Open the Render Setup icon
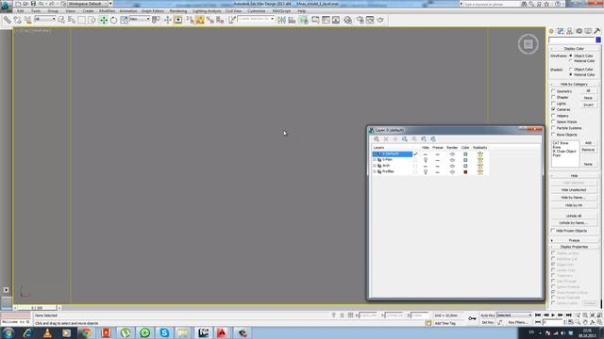Screen dimensions: 604x339 pos(360,20)
